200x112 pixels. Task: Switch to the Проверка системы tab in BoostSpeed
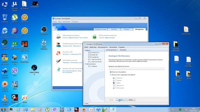pyautogui.click(x=101, y=29)
